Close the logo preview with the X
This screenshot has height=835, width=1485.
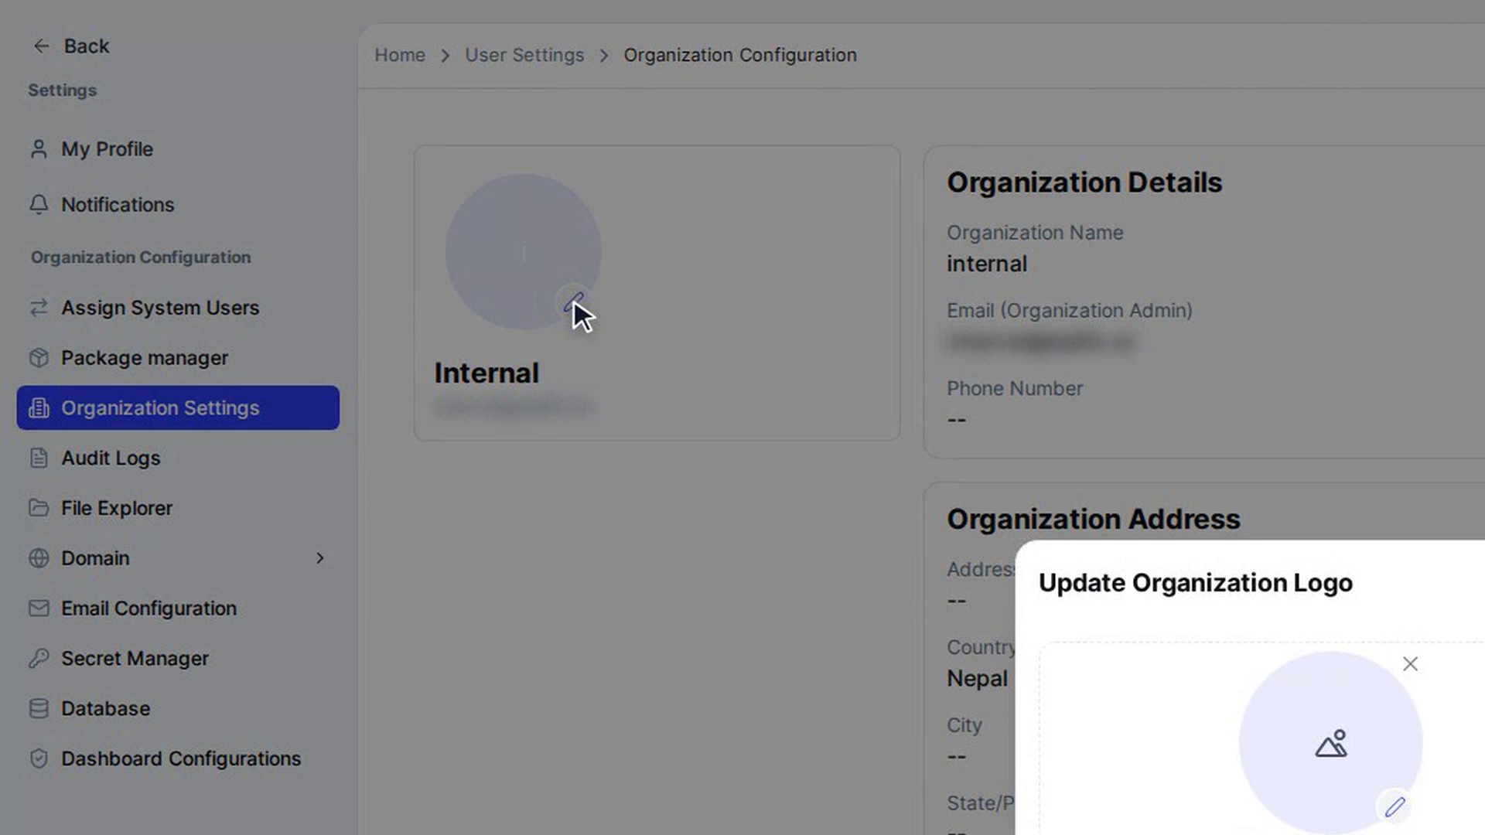[1410, 664]
